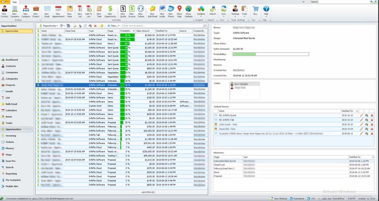The width and height of the screenshot is (379, 201).
Task: Add a New Note from the ribbon
Action: tap(69, 11)
